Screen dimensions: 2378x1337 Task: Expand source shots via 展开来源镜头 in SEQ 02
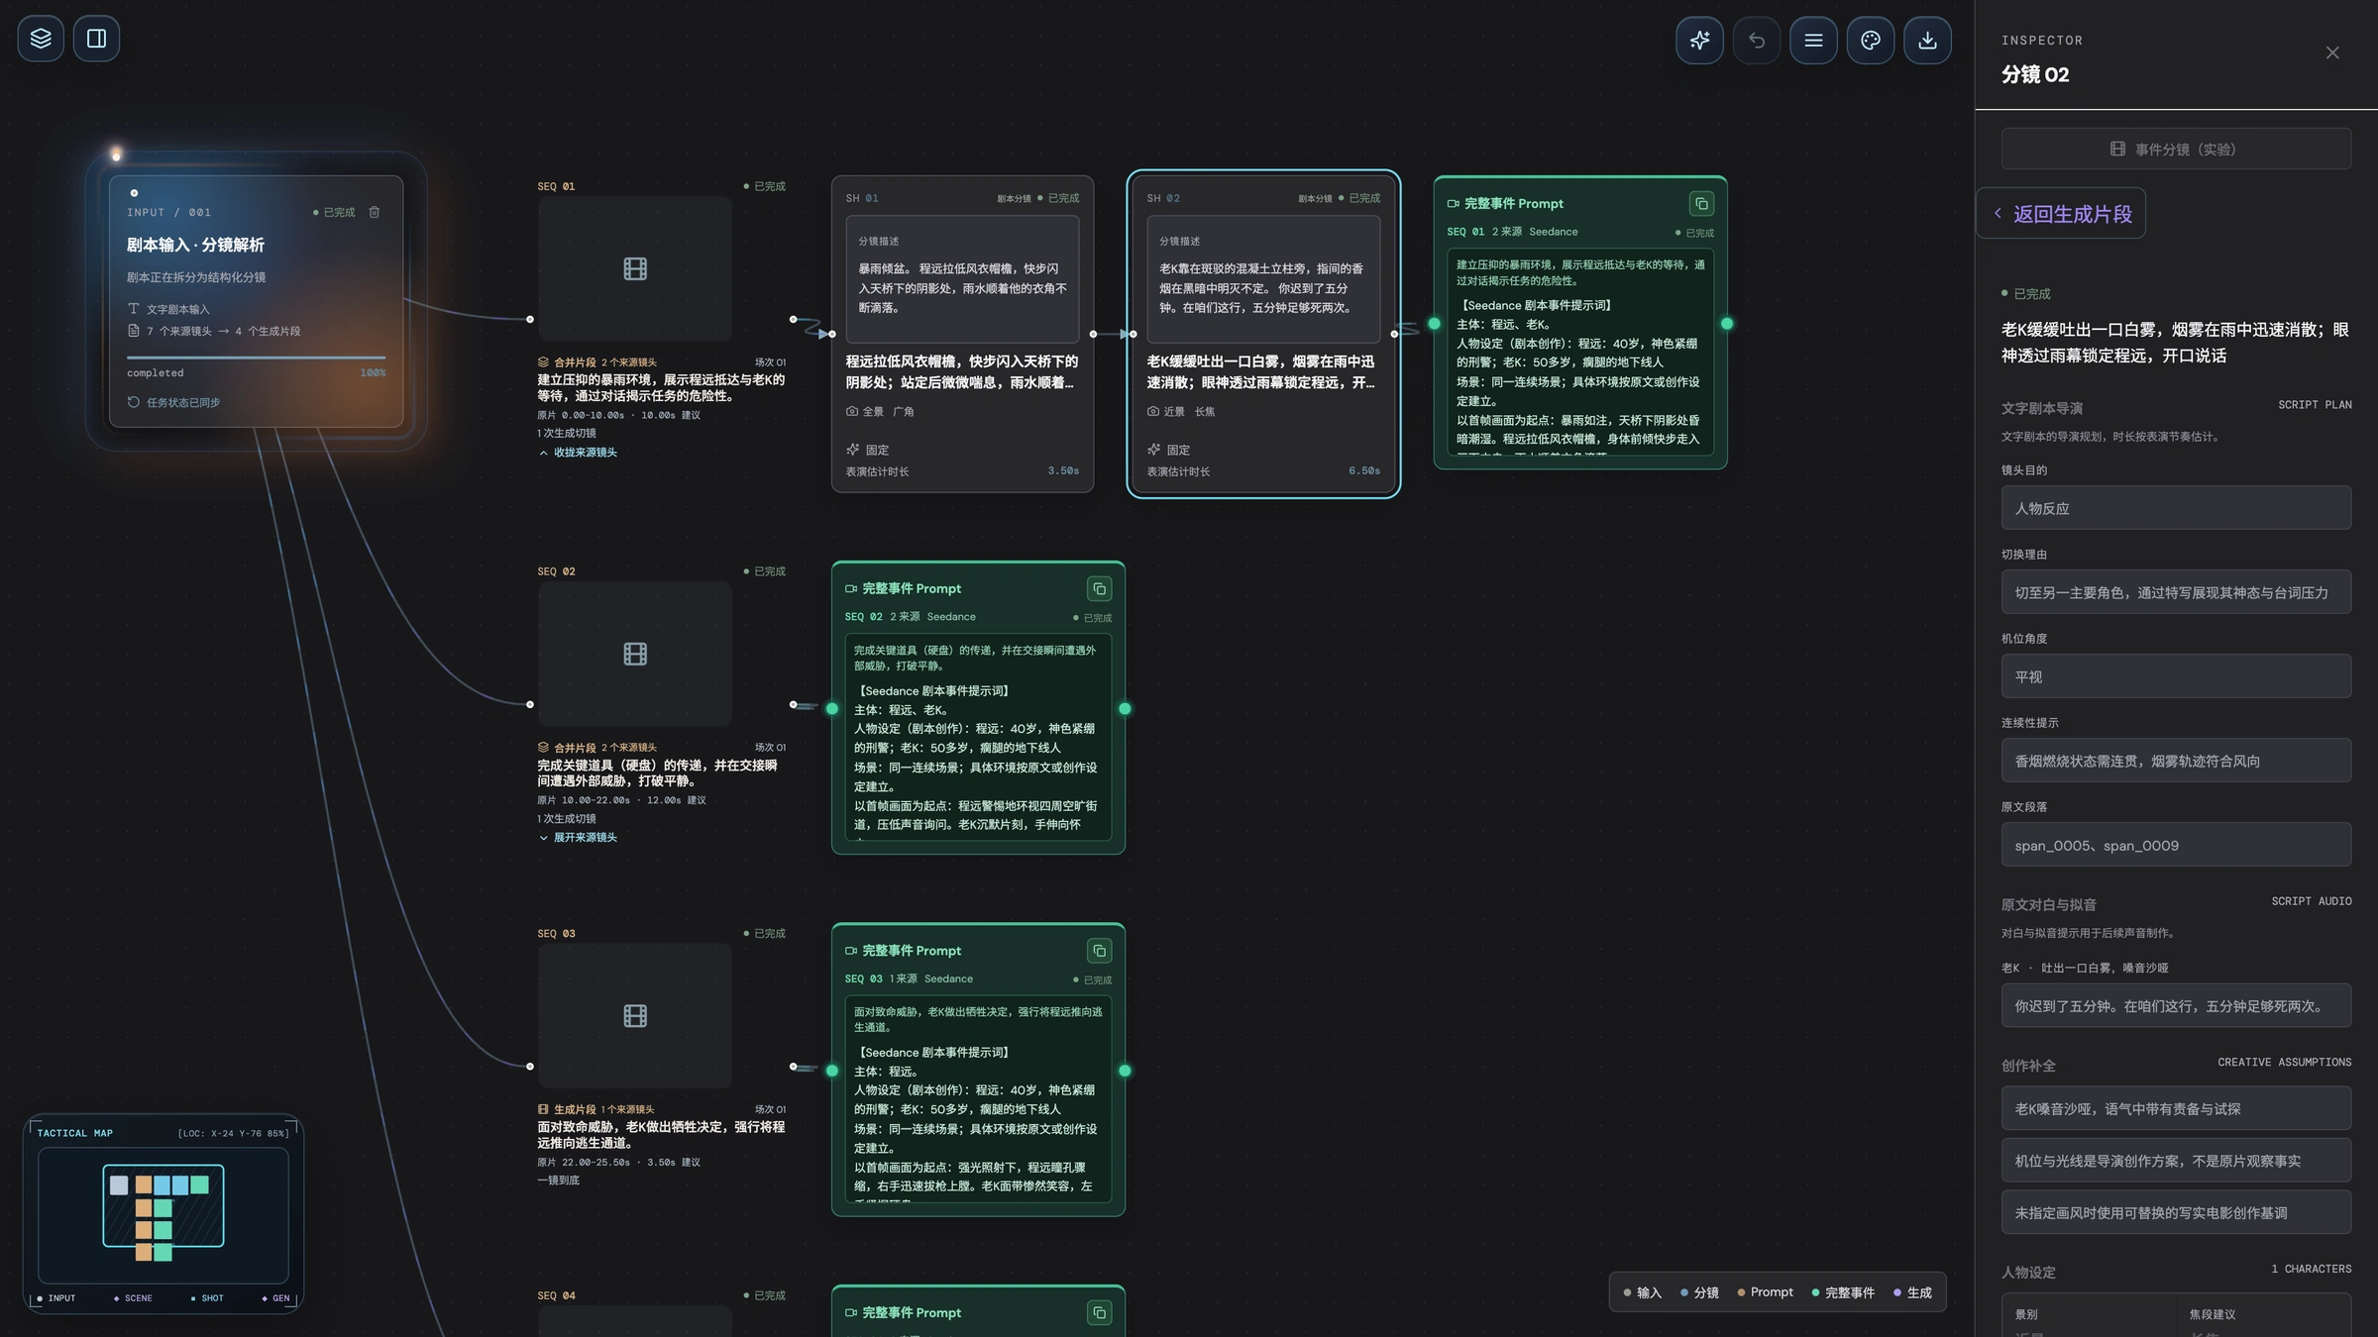578,838
